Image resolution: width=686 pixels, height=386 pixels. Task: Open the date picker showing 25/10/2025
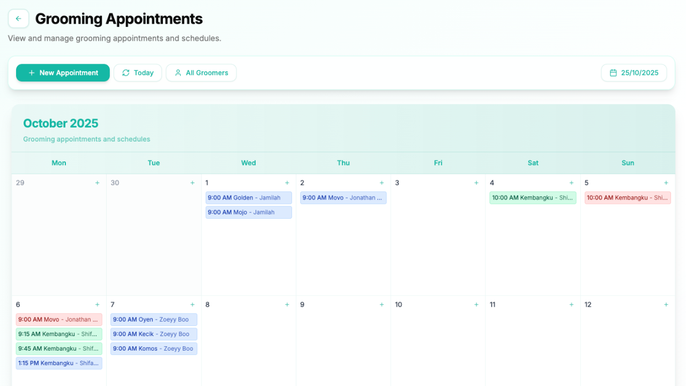634,72
